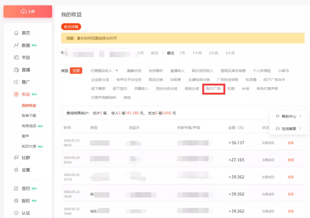Open the 设置 gear icon in sidebar
This screenshot has height=218, width=310.
16,170
